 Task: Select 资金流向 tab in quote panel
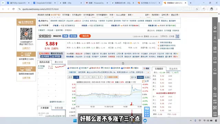[173, 69]
